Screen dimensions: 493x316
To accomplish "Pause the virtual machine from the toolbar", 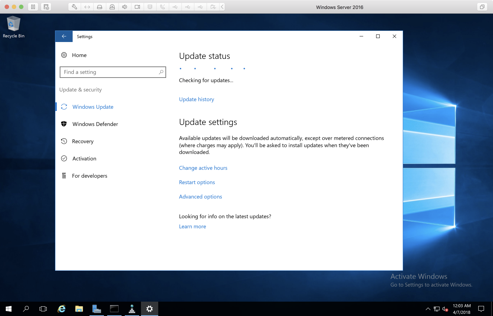I will [33, 7].
